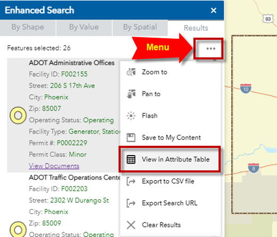Click the Zoom to magnifier icon

click(131, 72)
